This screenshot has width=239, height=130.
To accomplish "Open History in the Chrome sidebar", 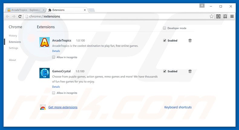I will click(13, 36).
